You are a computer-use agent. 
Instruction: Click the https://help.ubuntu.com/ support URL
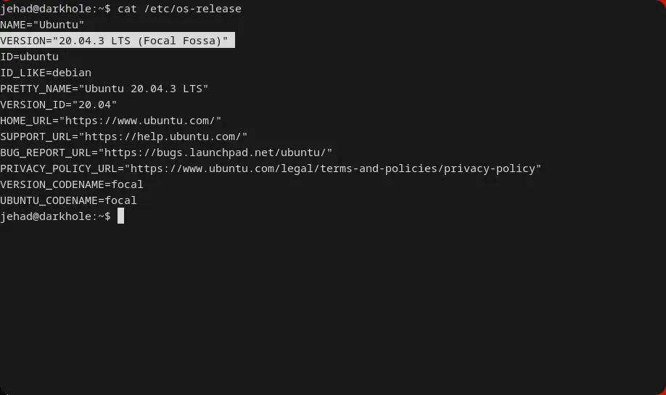pos(164,137)
